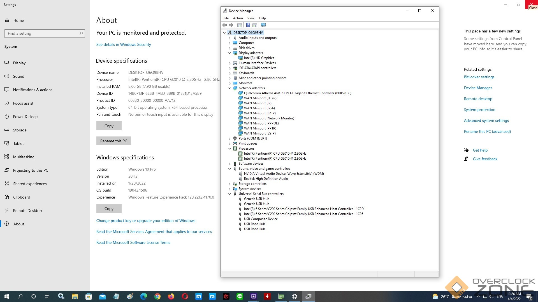Open the LINE app in the taskbar
Screen dimensions: 538x302
240,296
